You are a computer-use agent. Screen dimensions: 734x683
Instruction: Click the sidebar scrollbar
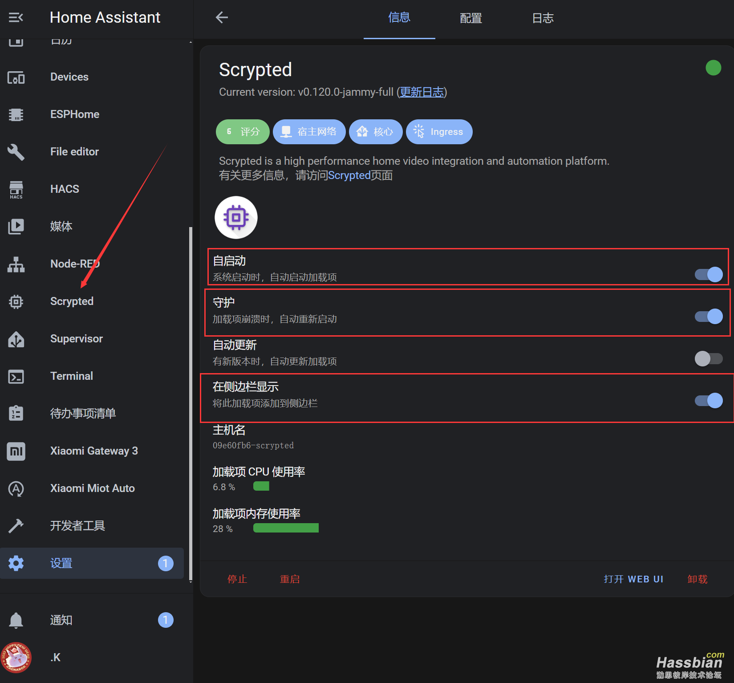(191, 403)
